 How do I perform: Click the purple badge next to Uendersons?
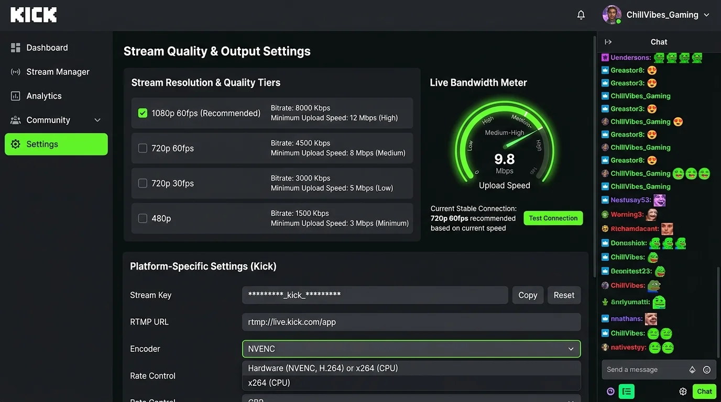(605, 58)
